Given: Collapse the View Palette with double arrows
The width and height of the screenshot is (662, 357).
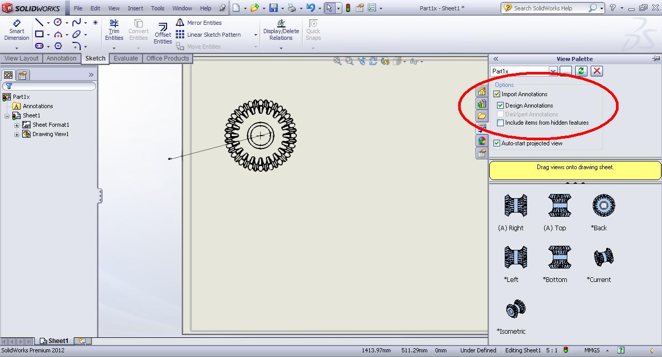Looking at the screenshot, I should [x=495, y=59].
